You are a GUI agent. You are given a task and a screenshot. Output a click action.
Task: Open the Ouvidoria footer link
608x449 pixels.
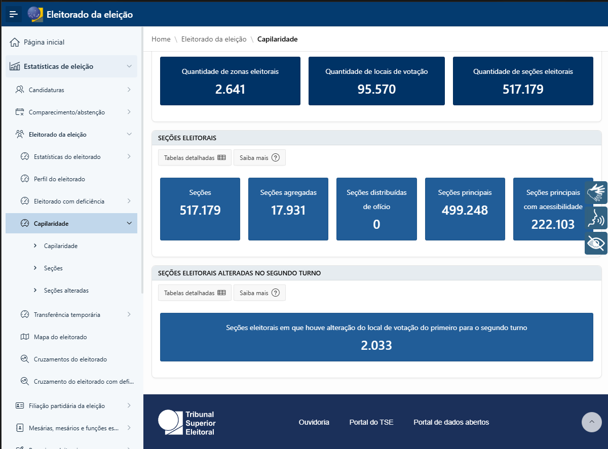[314, 422]
